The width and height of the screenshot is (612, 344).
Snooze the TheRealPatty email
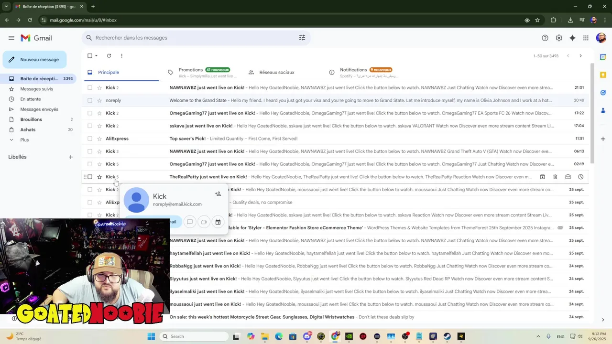(580, 177)
